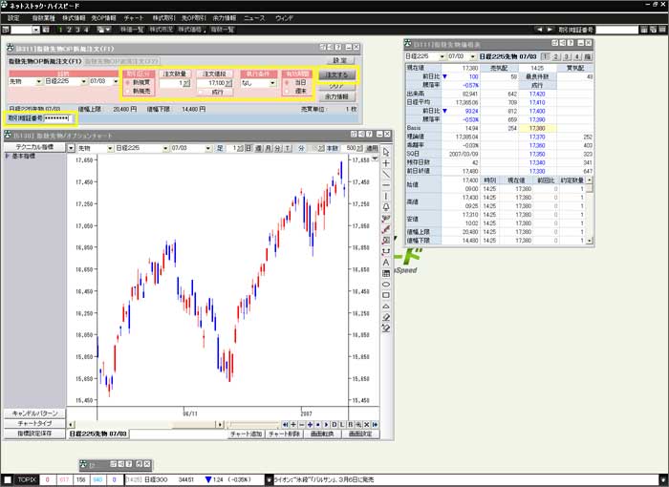Click the chart horizontal scrollbar
The image size is (669, 487).
[145, 425]
